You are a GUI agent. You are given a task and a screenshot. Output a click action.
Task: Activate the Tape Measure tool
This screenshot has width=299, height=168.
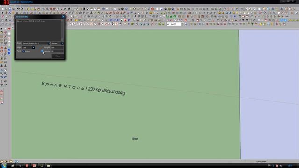click(x=2, y=59)
